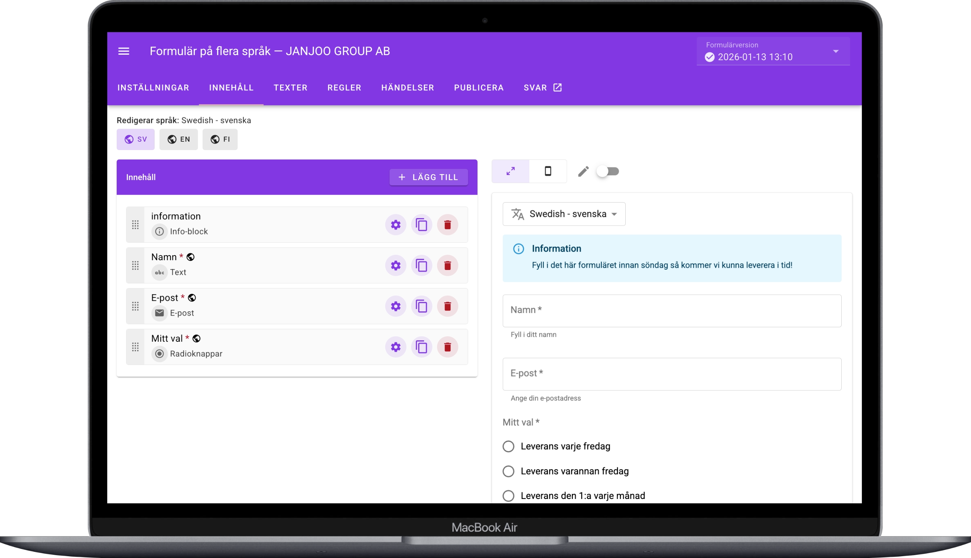
Task: Click into the Namn input field
Action: (x=671, y=311)
